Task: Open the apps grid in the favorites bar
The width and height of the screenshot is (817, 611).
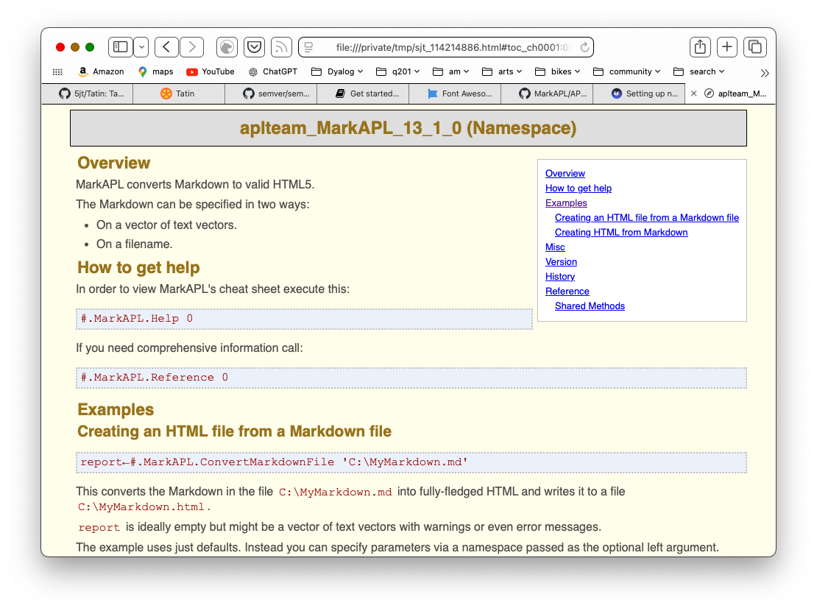Action: (58, 72)
